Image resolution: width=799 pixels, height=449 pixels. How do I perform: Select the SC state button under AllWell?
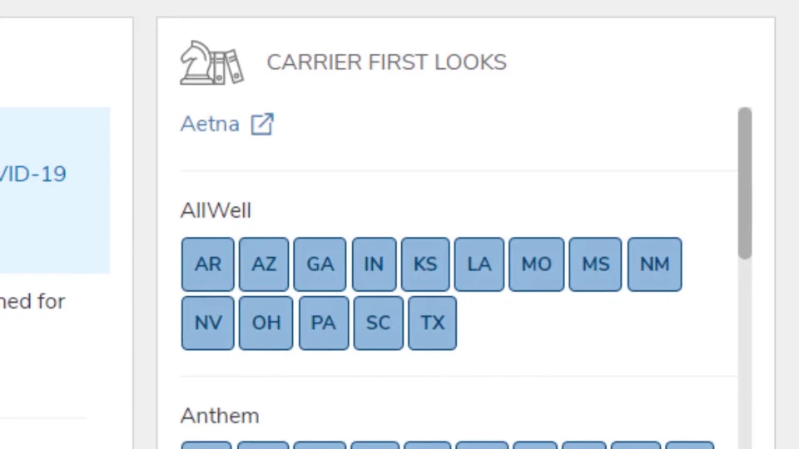point(378,323)
